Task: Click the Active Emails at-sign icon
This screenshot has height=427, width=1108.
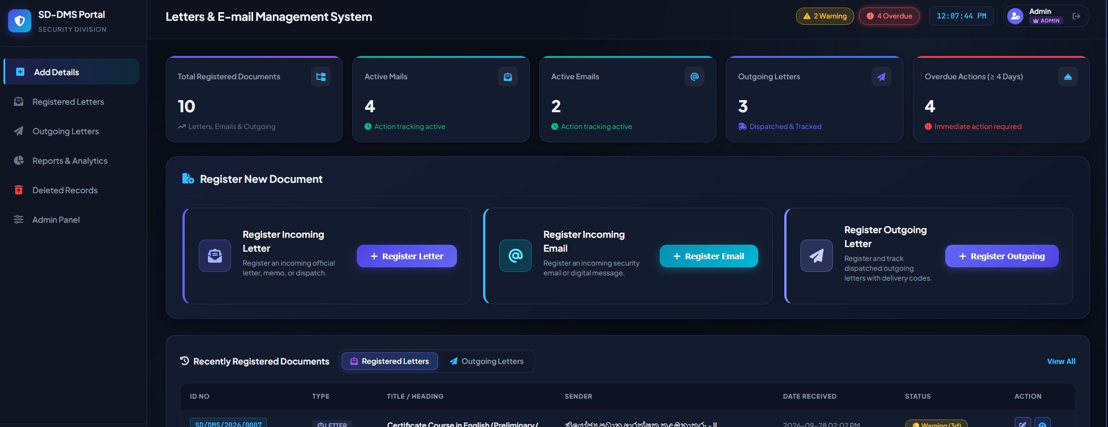Action: coord(694,76)
